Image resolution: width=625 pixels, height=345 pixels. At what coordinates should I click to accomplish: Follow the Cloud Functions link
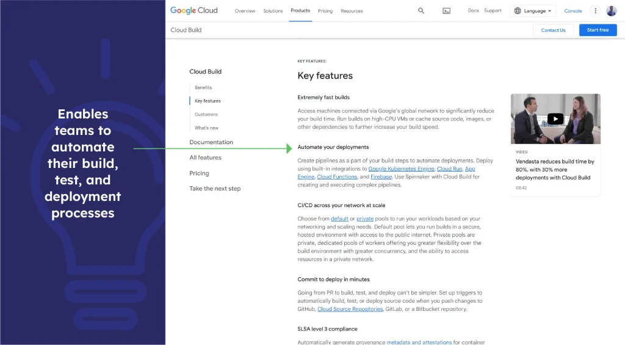(x=337, y=176)
